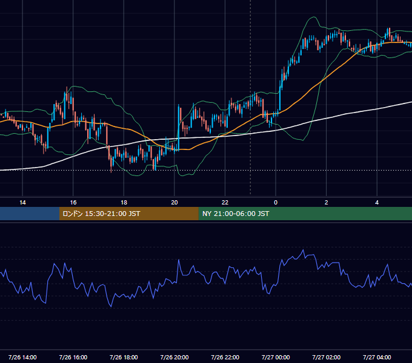Screen dimensions: 412x363
Task: Click the blue session band before ロンドン
Action: pos(30,214)
